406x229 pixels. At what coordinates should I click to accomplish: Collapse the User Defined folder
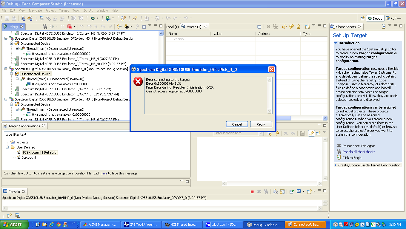coord(7,147)
